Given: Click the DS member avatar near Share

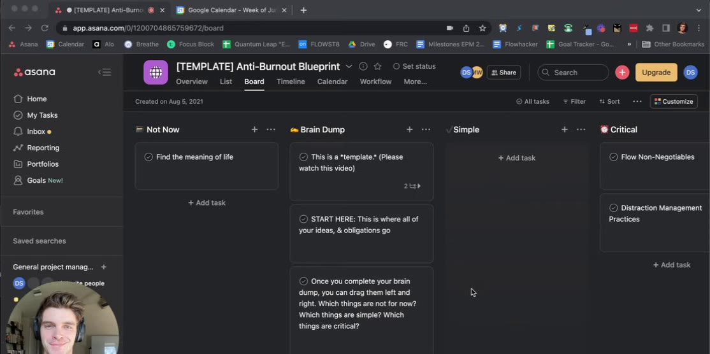Looking at the screenshot, I should (466, 73).
